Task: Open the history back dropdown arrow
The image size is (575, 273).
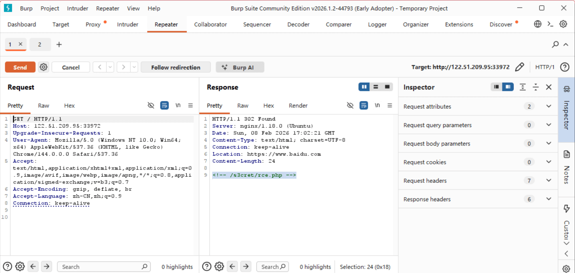Action: [110, 67]
